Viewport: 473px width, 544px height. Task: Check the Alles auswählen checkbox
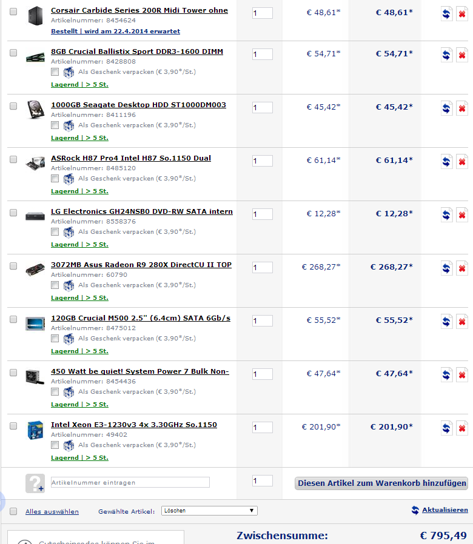click(13, 511)
